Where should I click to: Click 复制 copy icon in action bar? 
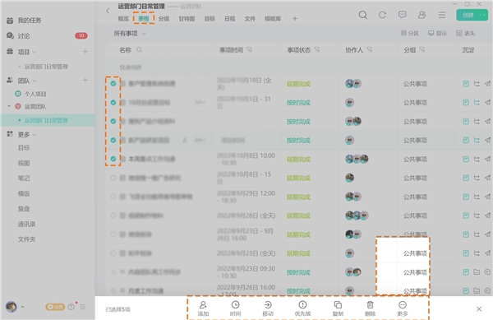(338, 308)
